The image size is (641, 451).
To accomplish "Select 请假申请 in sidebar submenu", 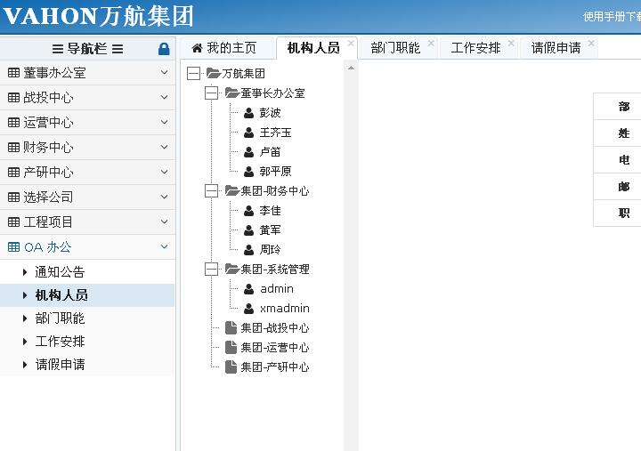I will point(60,365).
